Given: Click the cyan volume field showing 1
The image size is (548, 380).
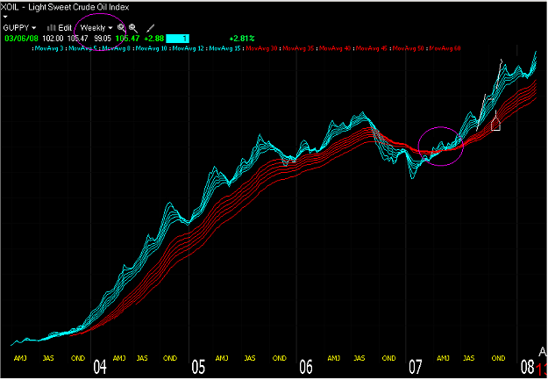Looking at the screenshot, I should 177,39.
